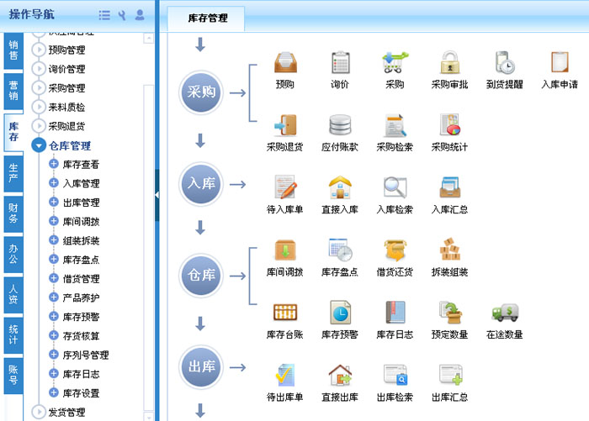Switch to the 生产 side tab
The image size is (589, 421).
pyautogui.click(x=13, y=172)
